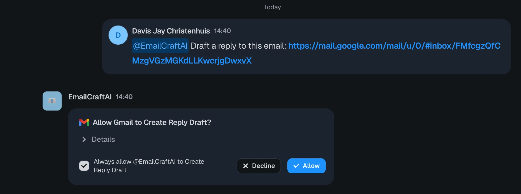Click the checkmark icon inside the Allow button
The height and width of the screenshot is (194, 521).
[x=296, y=166]
